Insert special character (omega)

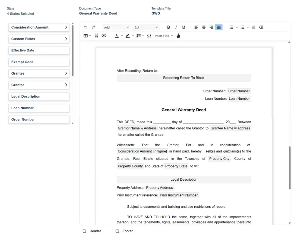click(x=149, y=36)
